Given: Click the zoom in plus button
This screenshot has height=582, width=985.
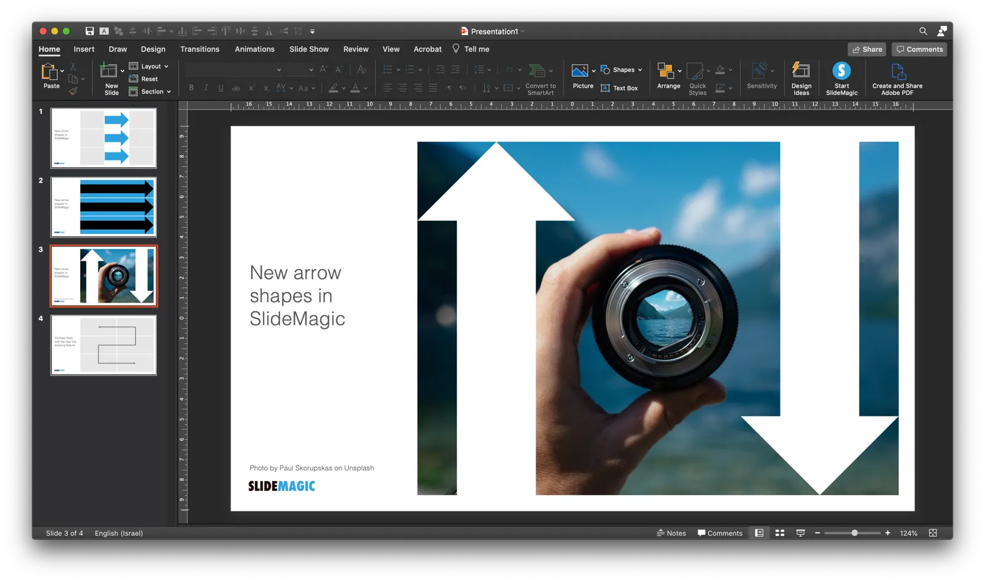Looking at the screenshot, I should click(x=888, y=533).
